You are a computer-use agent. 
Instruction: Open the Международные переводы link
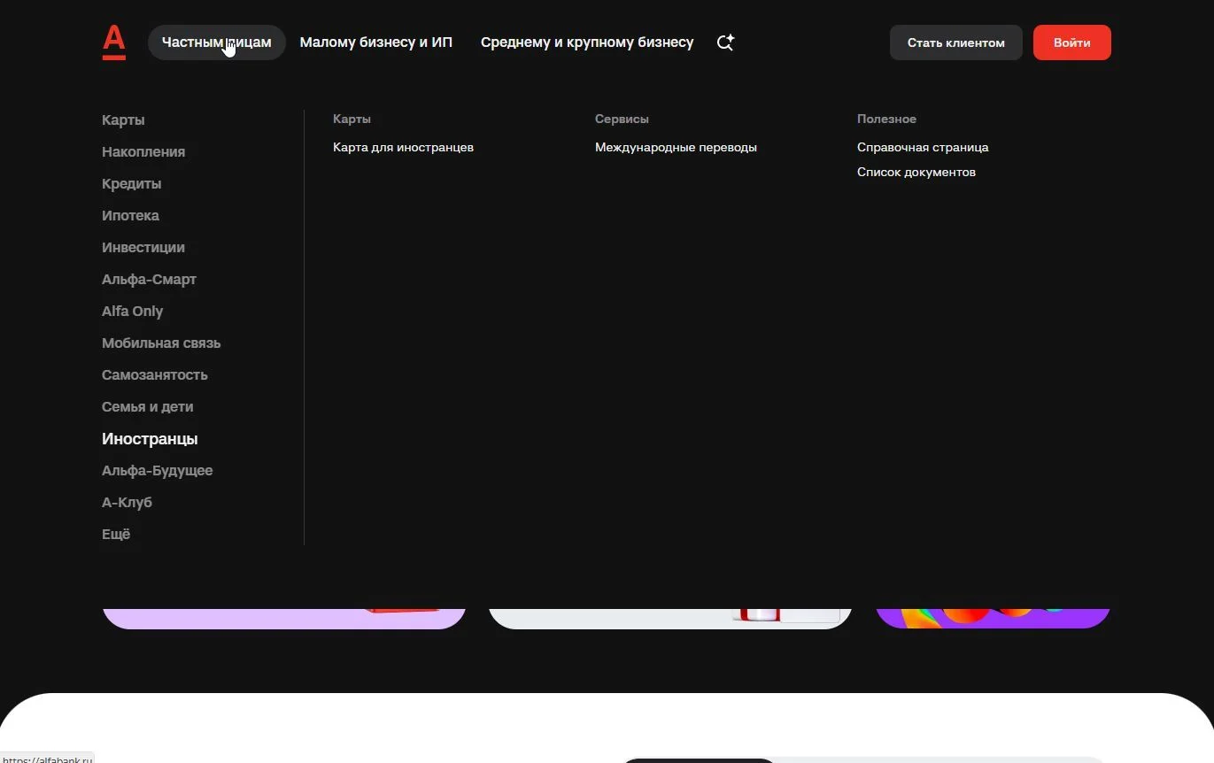[677, 148]
